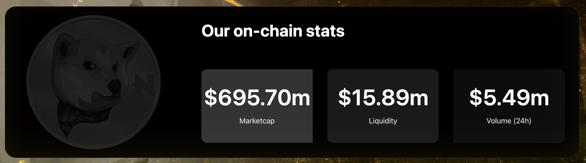Click the dollar sign in the Marketcap card
The width and height of the screenshot is (586, 163).
coord(211,98)
